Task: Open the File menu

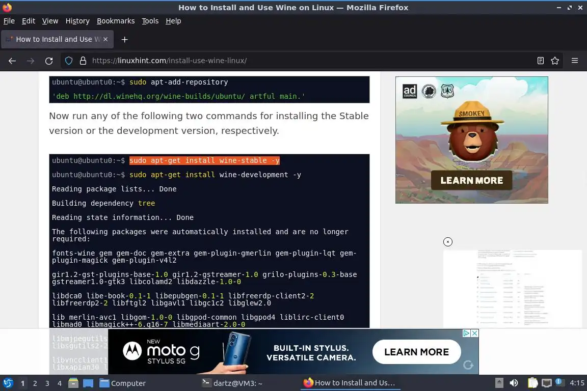Action: 9,21
